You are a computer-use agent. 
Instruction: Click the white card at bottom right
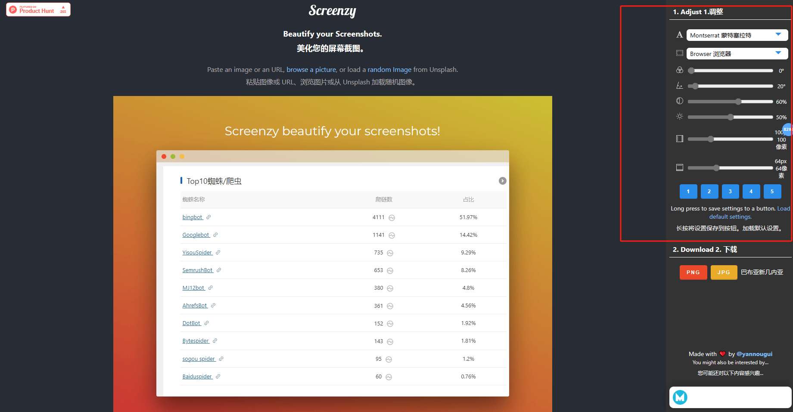coord(730,397)
